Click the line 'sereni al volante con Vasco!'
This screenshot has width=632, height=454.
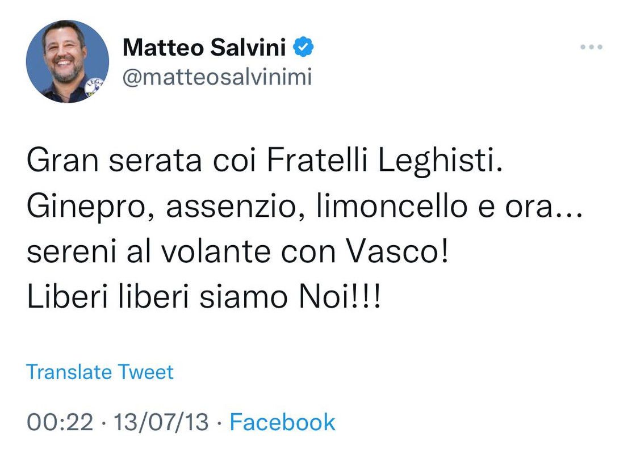237,252
